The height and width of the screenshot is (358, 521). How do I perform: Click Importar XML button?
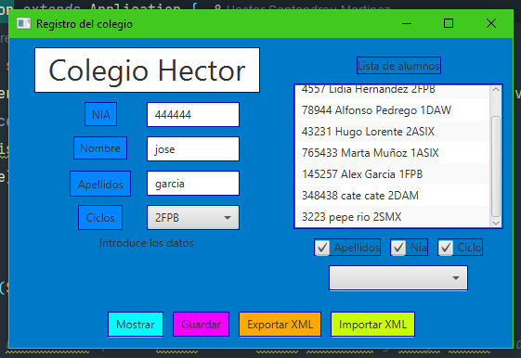click(372, 325)
